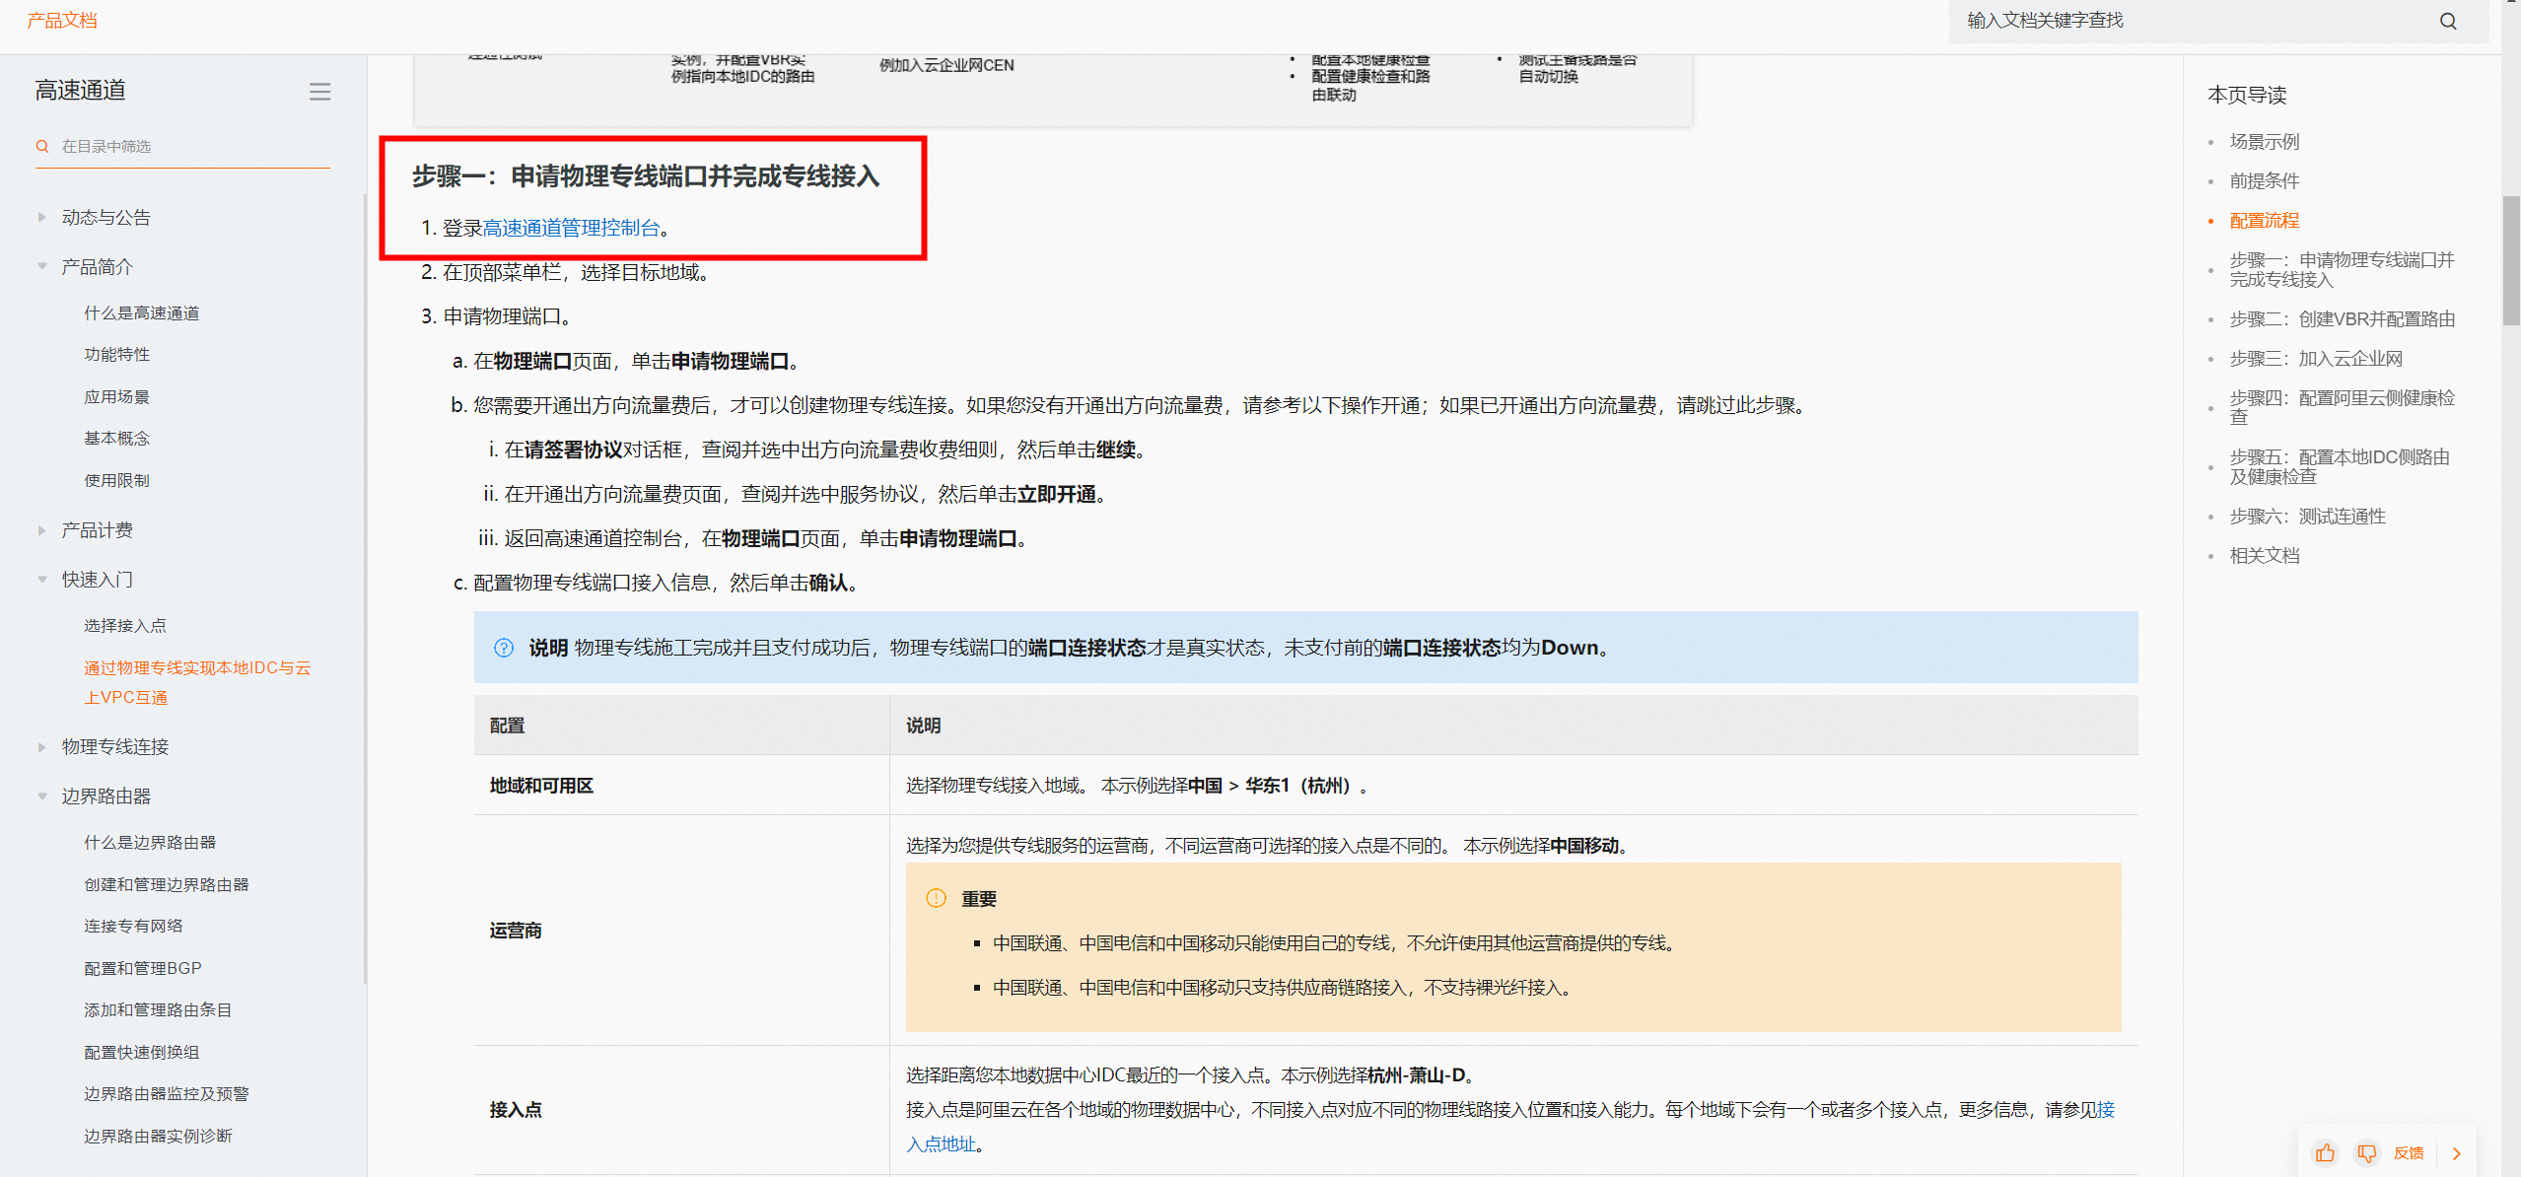Expand the 物理专线连接 section
This screenshot has width=2521, height=1177.
[x=41, y=747]
